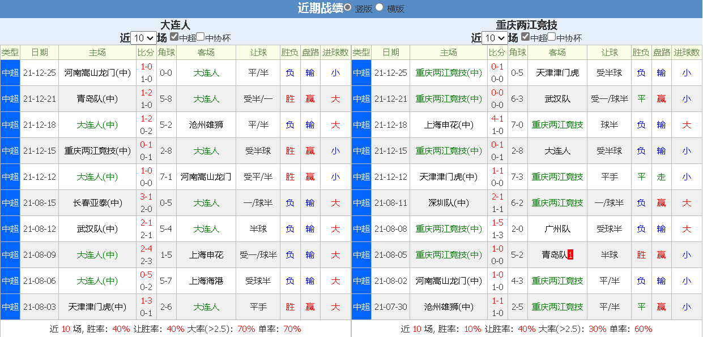Click 中超 badge in 大连人 21-12-25 row
Screen dimensions: 703x337
tap(10, 73)
